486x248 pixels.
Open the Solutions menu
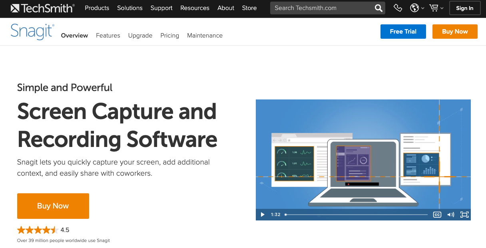(129, 8)
